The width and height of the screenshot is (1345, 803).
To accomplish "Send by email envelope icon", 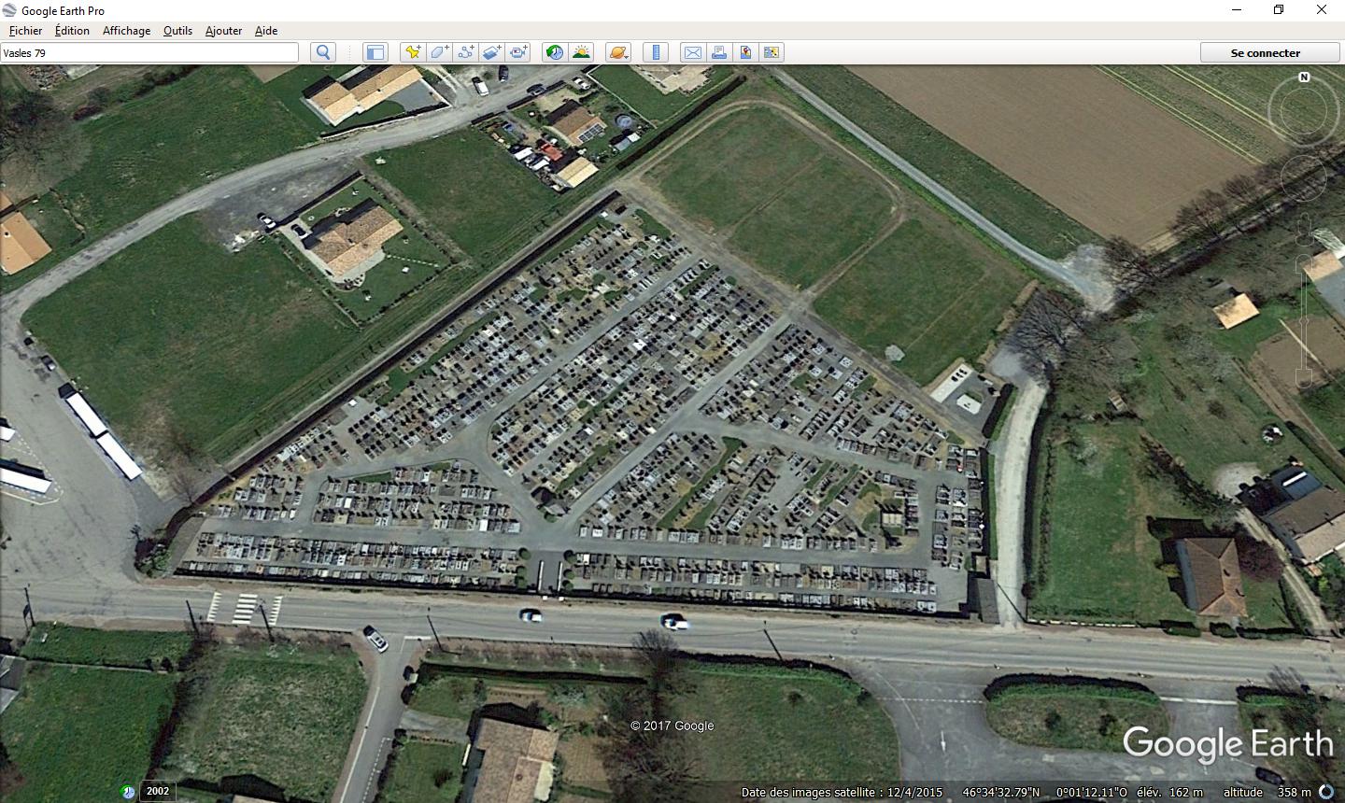I will pos(692,52).
